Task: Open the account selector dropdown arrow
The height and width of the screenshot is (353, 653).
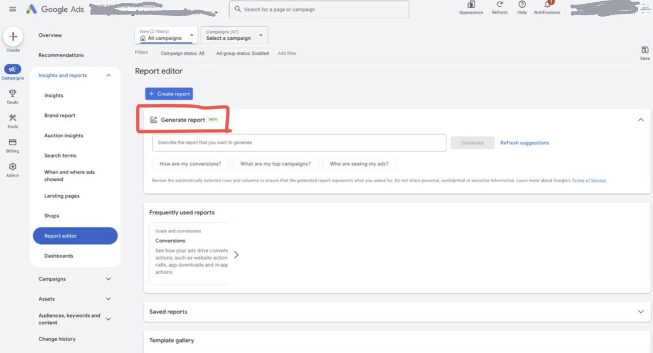Action: pyautogui.click(x=216, y=12)
